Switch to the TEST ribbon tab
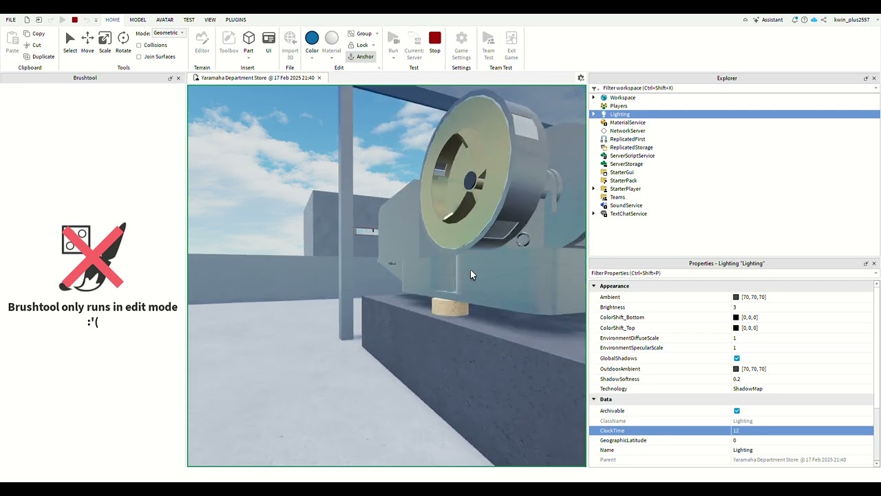This screenshot has height=496, width=881. [x=189, y=20]
